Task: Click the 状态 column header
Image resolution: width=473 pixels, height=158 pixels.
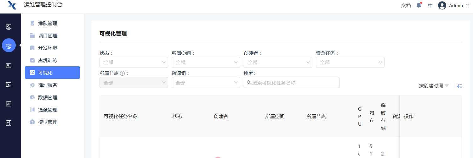Action: click(177, 116)
